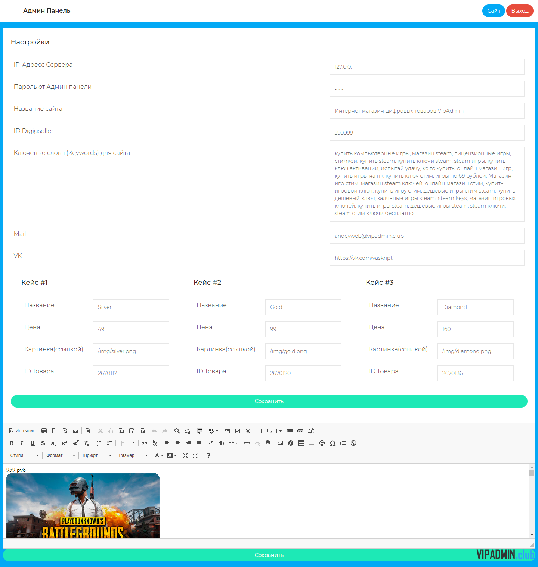
Task: Insert a form via the Form icon
Action: (227, 431)
